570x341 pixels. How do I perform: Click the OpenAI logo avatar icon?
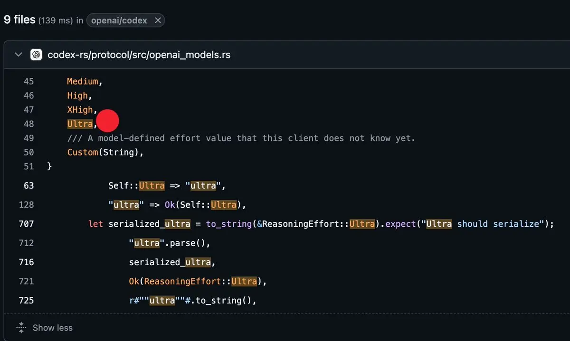36,55
